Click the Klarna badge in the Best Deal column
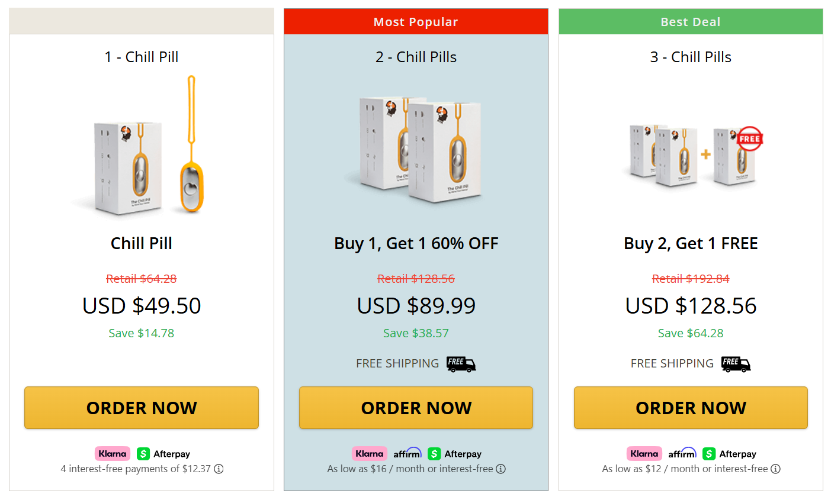The width and height of the screenshot is (831, 500). pyautogui.click(x=644, y=453)
